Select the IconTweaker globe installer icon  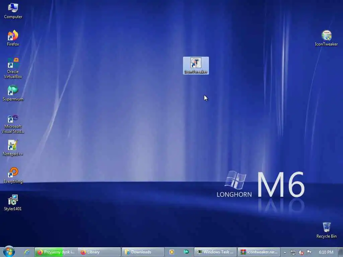326,38
